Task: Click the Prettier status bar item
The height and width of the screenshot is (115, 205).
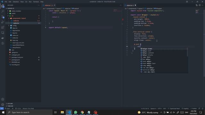Action: [x=193, y=109]
